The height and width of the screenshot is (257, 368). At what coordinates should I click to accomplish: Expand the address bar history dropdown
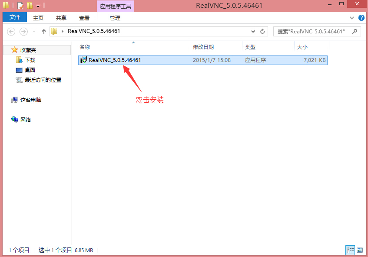(253, 32)
